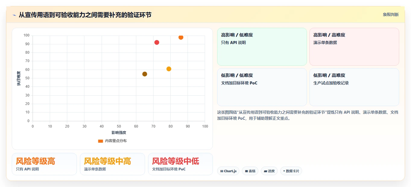
Task: Click the main title 从宣传用语到可验收能力之间需要补充的验证环节
Action: pyautogui.click(x=85, y=15)
